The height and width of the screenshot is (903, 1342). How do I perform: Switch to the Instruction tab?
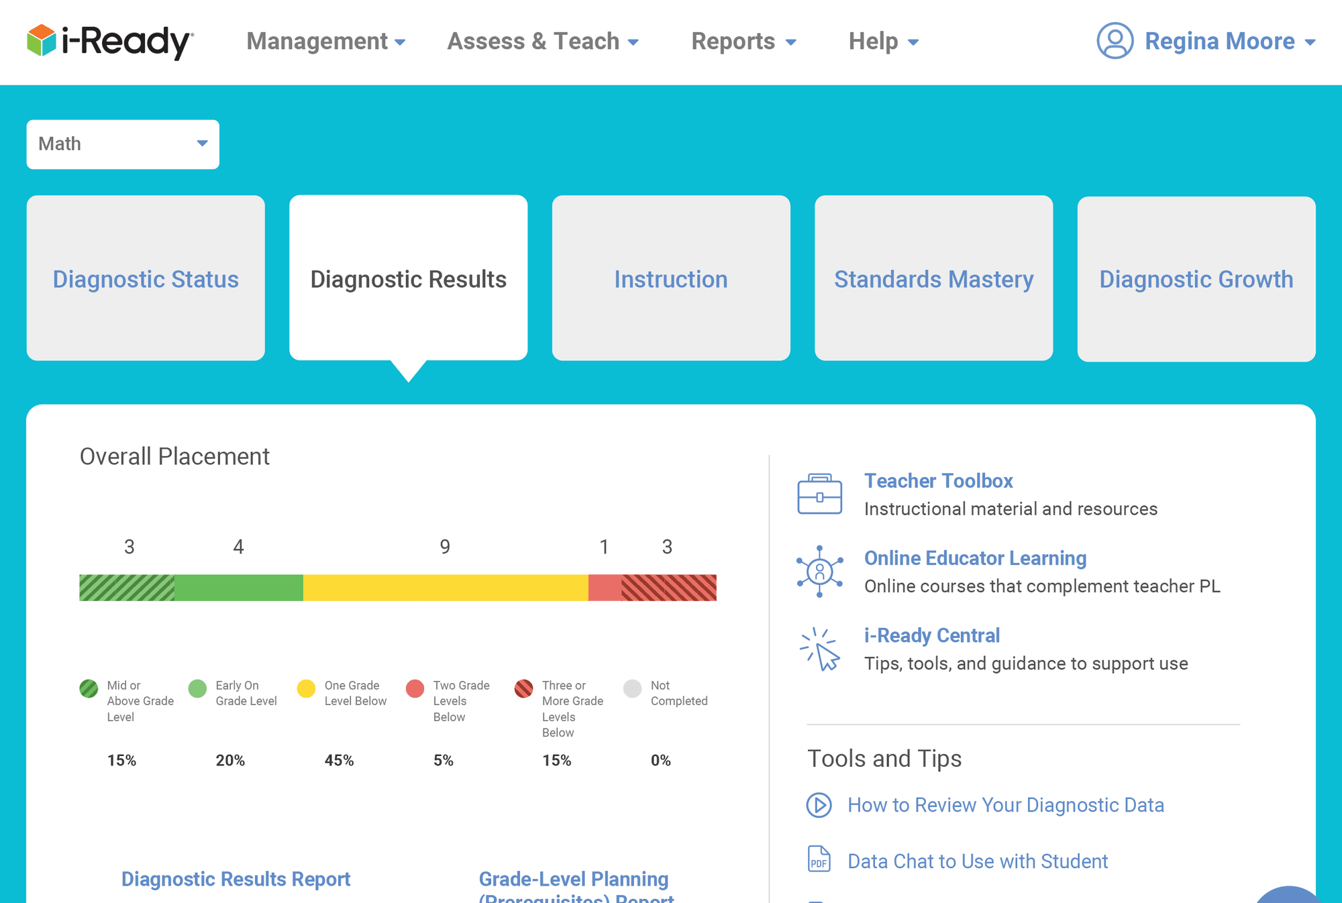point(671,278)
